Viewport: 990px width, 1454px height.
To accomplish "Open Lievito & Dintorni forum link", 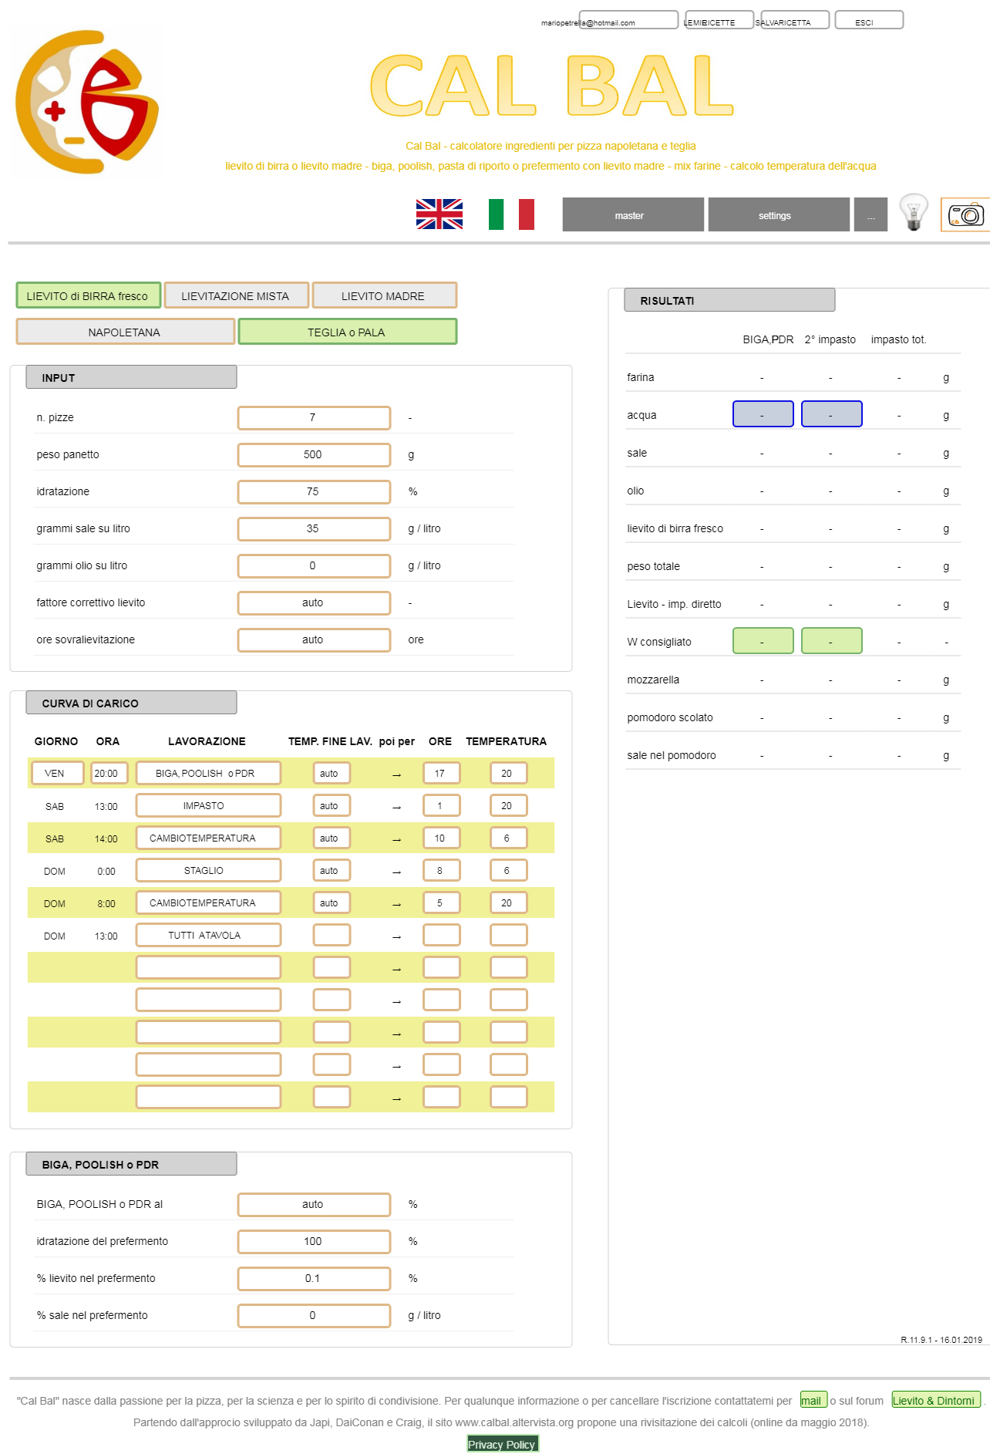I will 937,1400.
